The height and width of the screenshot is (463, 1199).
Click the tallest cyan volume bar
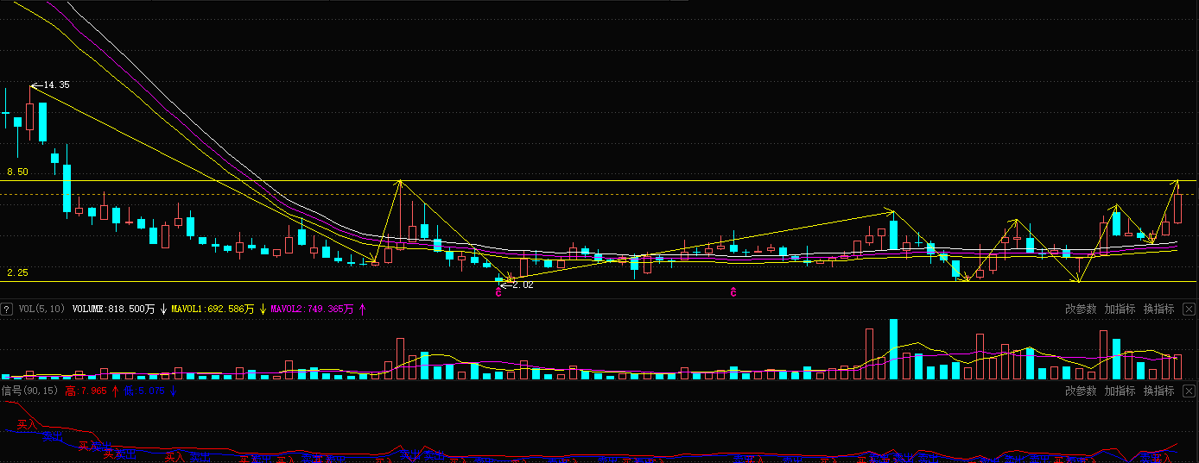[x=893, y=349]
